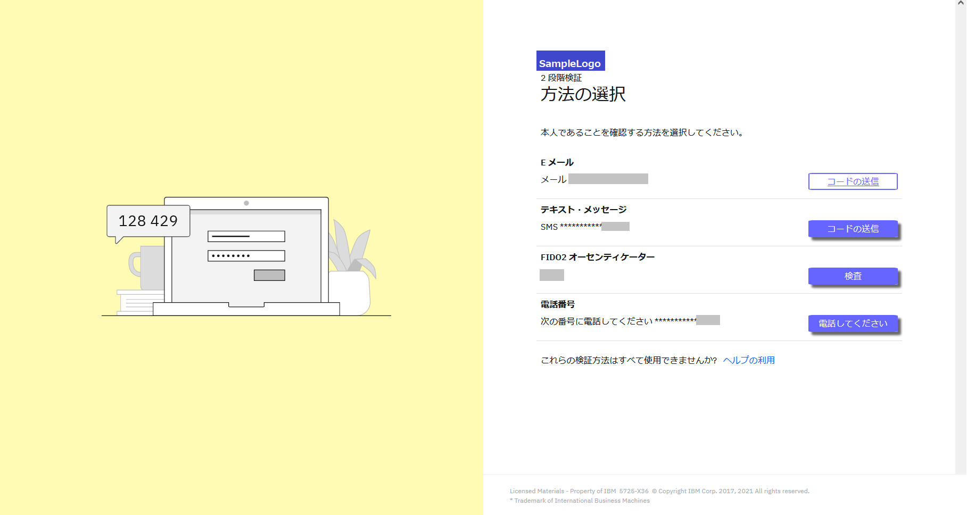Click the scrollbar up arrow

click(x=961, y=3)
